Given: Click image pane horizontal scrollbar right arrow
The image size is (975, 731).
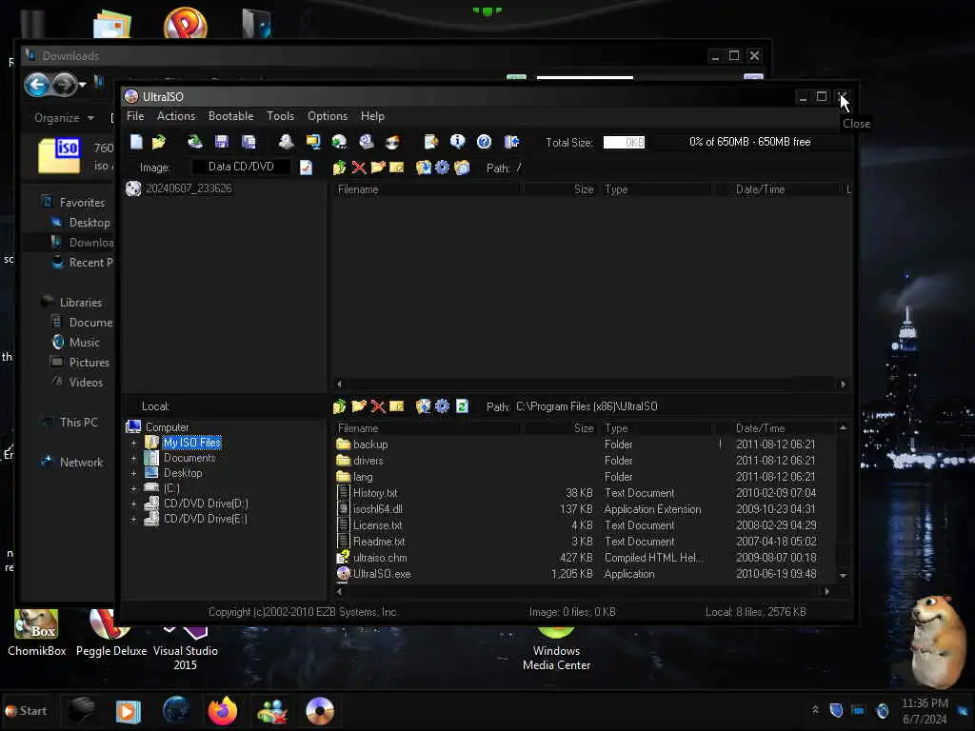Looking at the screenshot, I should click(x=843, y=385).
